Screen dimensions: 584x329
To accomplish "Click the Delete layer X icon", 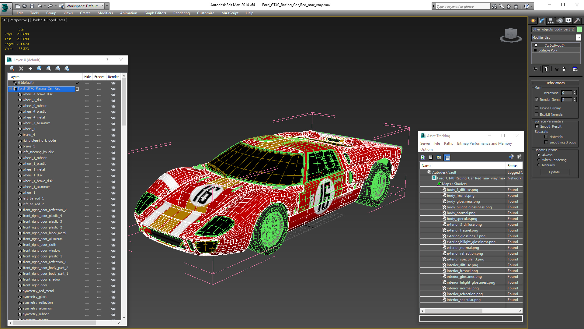I will (21, 69).
